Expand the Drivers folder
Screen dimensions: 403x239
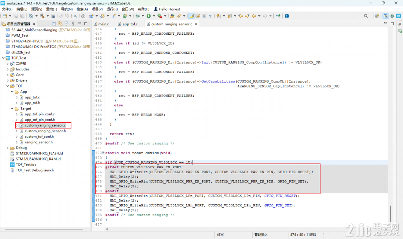click(x=8, y=81)
